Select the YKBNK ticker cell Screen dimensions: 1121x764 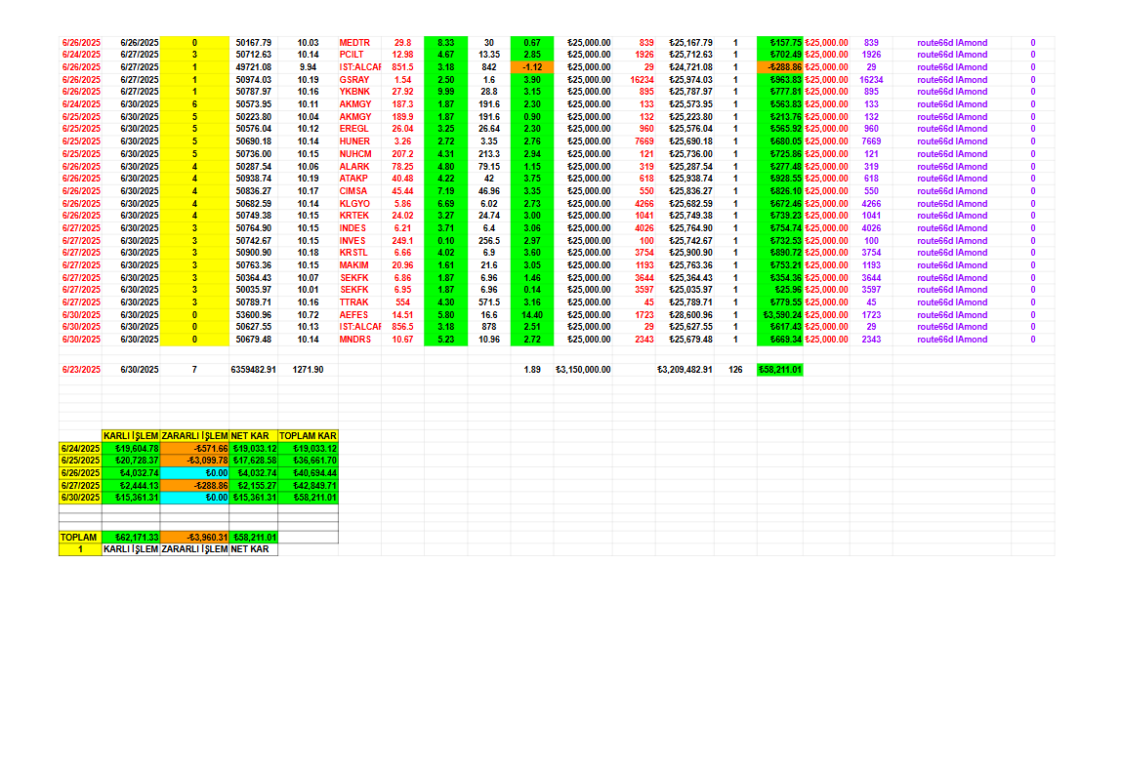(359, 92)
